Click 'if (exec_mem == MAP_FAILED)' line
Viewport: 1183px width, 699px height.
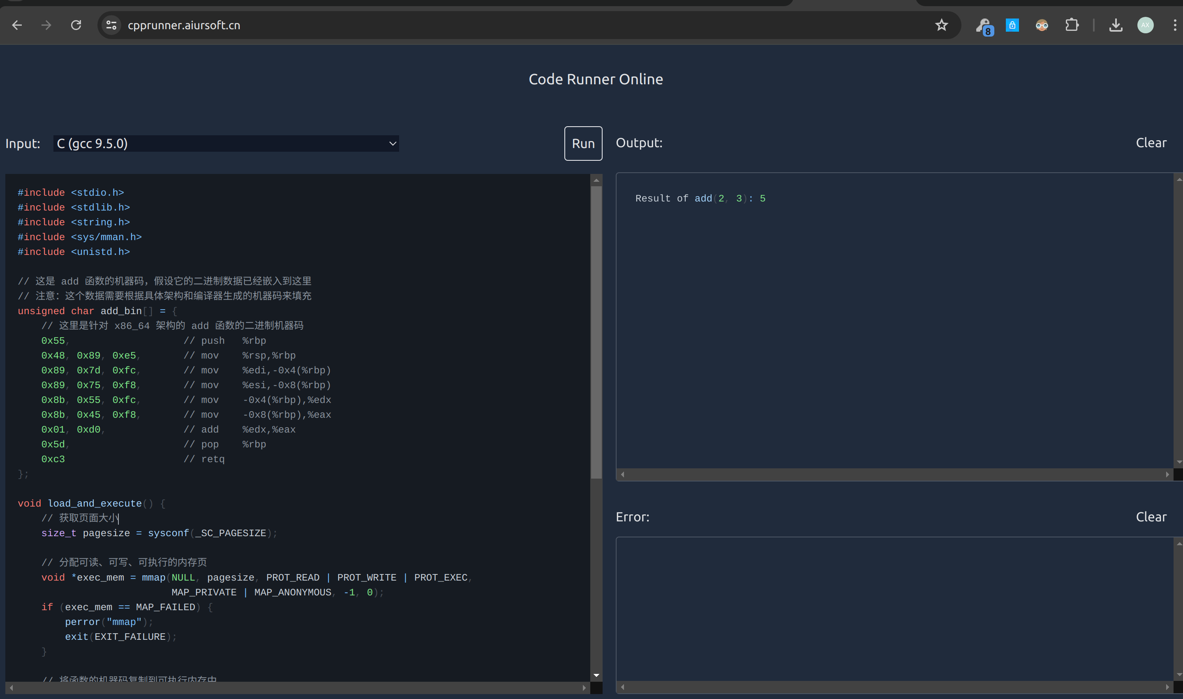pos(127,607)
